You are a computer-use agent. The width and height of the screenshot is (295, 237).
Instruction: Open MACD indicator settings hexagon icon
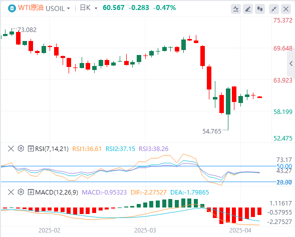click(x=21, y=192)
